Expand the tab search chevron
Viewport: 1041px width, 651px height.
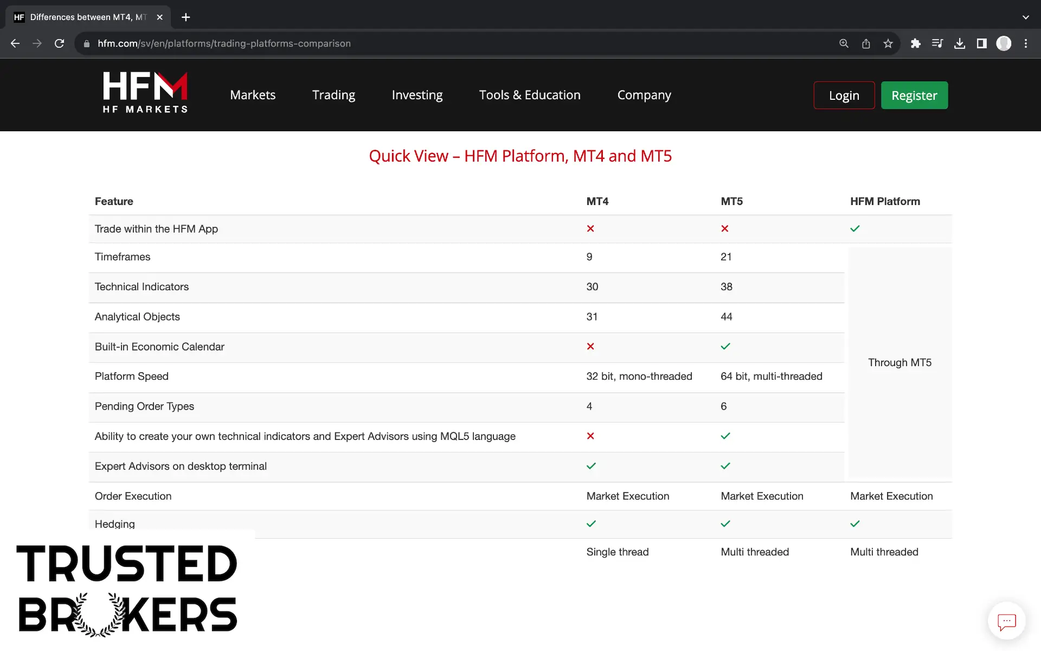coord(1025,17)
